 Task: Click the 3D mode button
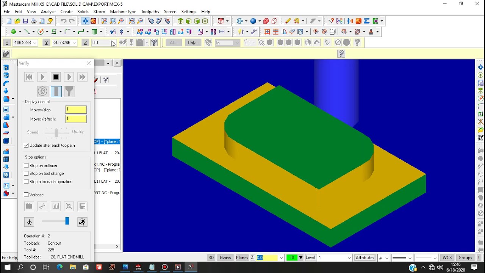(211, 257)
